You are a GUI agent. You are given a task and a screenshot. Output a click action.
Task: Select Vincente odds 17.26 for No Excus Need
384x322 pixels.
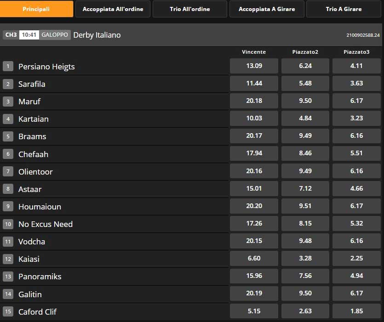[254, 224]
